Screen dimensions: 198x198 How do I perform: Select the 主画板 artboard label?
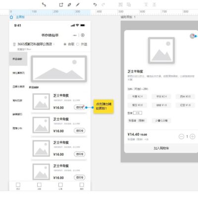coord(20,17)
